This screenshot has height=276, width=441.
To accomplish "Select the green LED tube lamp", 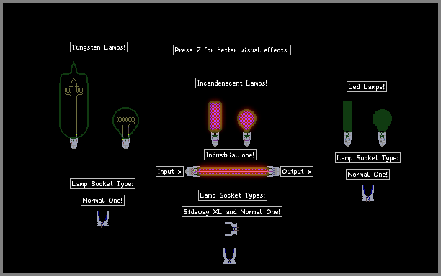I will pyautogui.click(x=347, y=124).
